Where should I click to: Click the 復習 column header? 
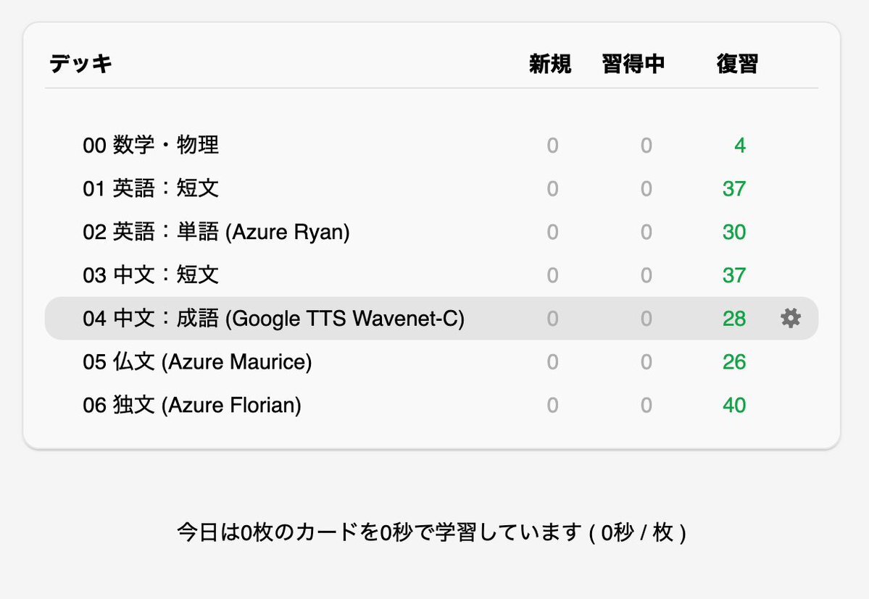click(x=737, y=64)
